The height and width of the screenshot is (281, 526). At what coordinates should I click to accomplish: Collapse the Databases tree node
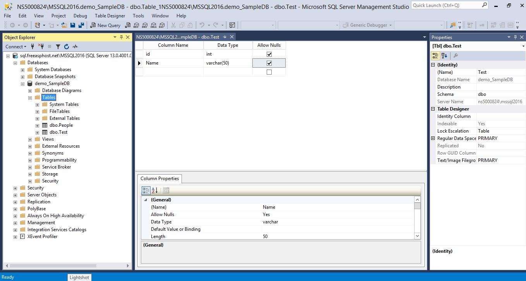pos(15,63)
